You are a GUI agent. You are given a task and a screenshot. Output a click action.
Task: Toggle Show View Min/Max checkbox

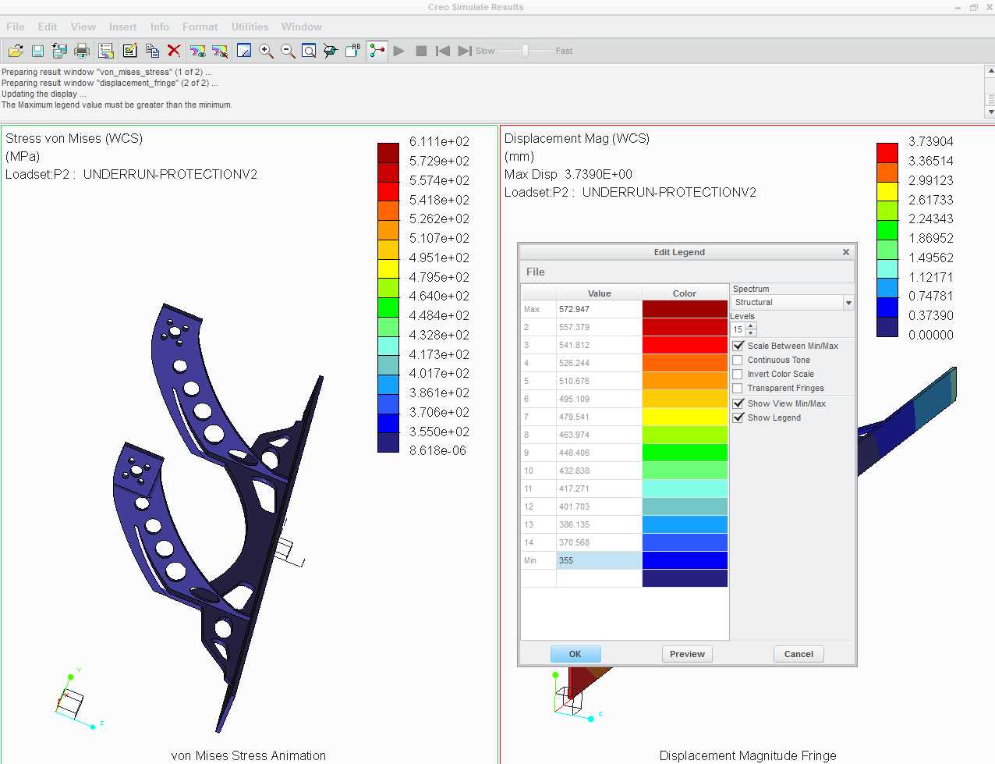(x=738, y=403)
